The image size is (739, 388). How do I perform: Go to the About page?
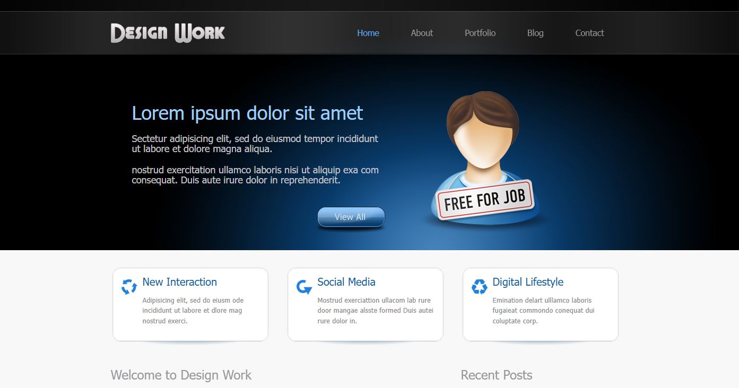click(422, 33)
